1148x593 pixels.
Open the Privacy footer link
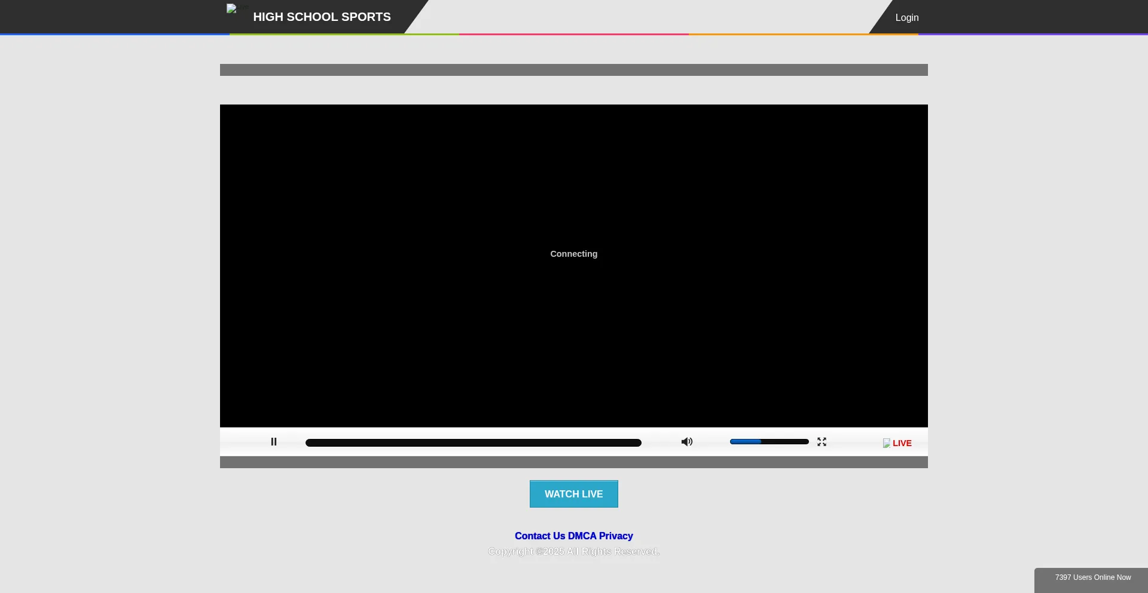pyautogui.click(x=616, y=536)
